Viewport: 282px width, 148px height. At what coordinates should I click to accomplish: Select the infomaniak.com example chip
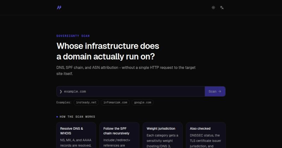tap(115, 102)
